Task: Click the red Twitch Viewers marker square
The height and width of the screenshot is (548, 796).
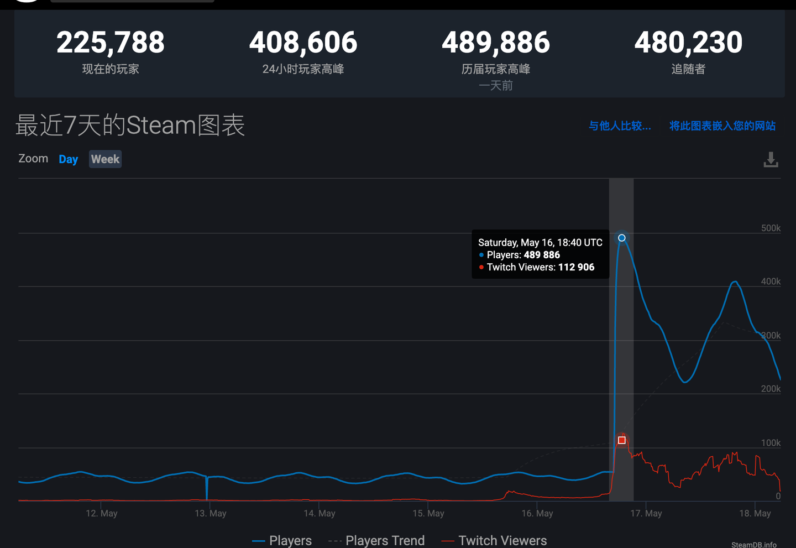Action: (x=622, y=440)
